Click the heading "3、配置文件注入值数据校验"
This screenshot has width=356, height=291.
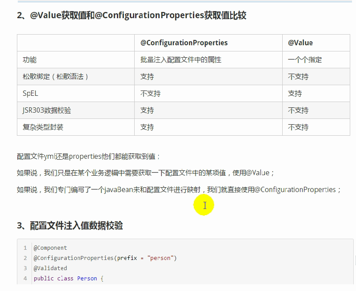pos(70,226)
